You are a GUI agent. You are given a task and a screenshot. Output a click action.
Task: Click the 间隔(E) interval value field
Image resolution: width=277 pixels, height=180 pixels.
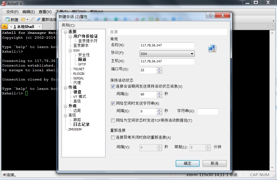pos(148,111)
